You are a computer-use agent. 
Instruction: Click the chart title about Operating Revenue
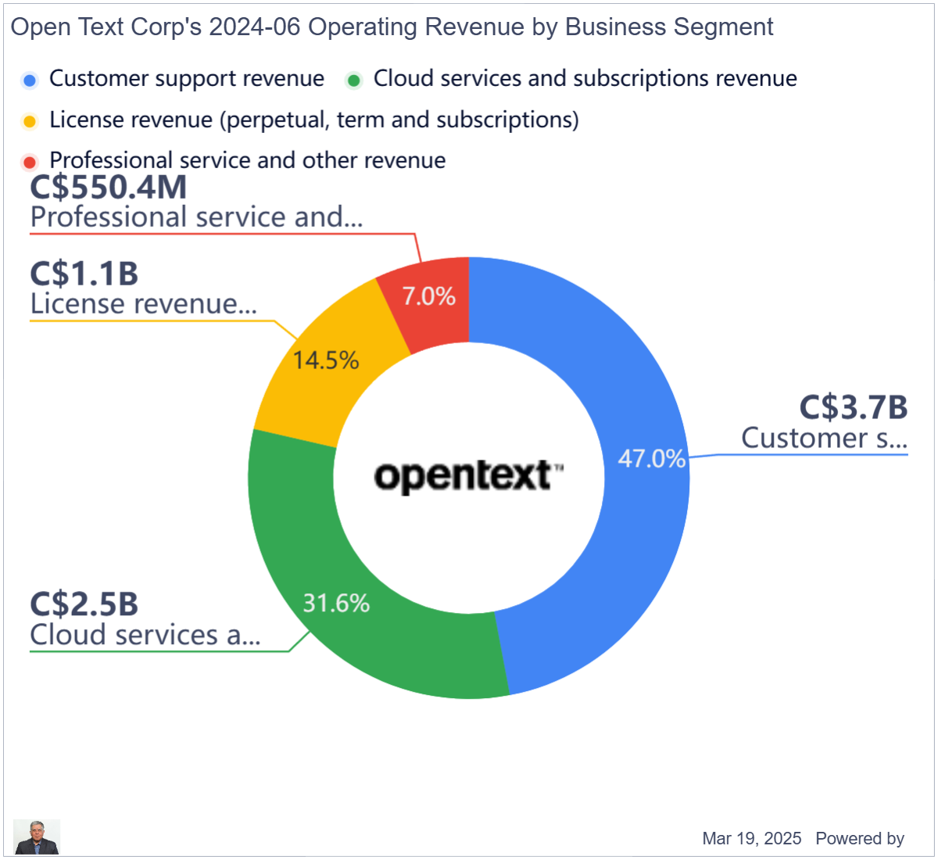pyautogui.click(x=392, y=27)
